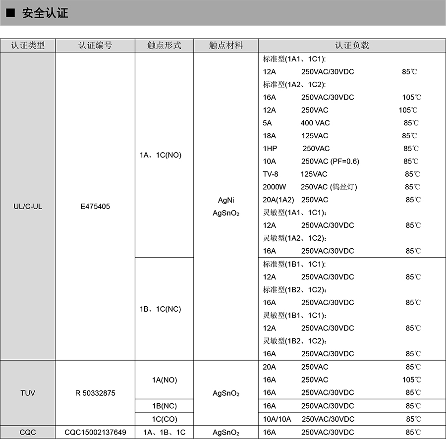446x439 pixels.
Task: Select the AgNi contact material text
Action: (226, 201)
